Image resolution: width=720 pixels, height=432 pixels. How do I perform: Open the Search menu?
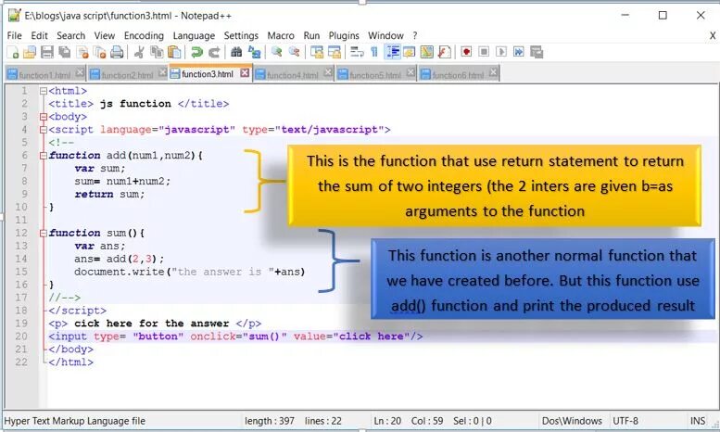click(x=70, y=36)
